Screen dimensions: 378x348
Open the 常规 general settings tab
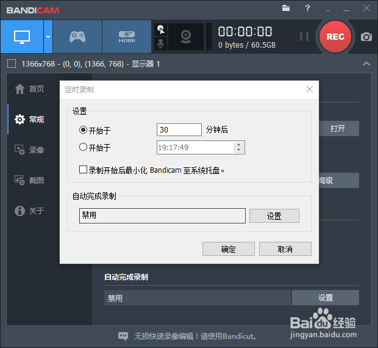[x=29, y=119]
